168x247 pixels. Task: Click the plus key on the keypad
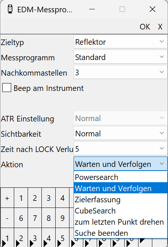(7, 198)
